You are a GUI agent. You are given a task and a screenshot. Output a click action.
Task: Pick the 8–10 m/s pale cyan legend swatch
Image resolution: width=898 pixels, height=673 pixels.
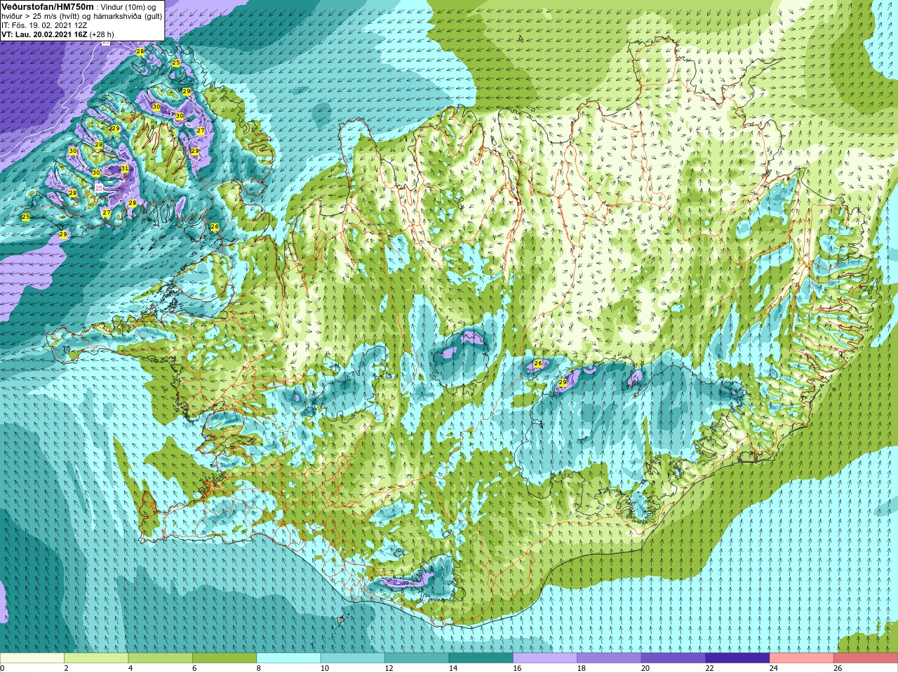(x=289, y=658)
